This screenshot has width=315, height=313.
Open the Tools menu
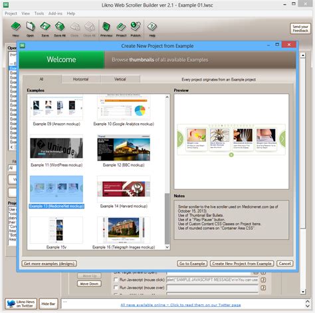click(39, 13)
